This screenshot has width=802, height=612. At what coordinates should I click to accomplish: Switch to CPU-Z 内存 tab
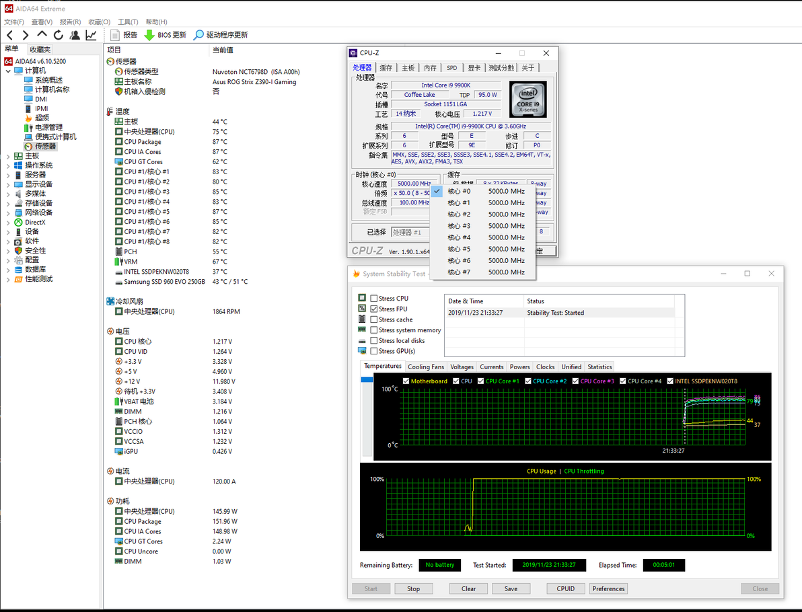[430, 67]
